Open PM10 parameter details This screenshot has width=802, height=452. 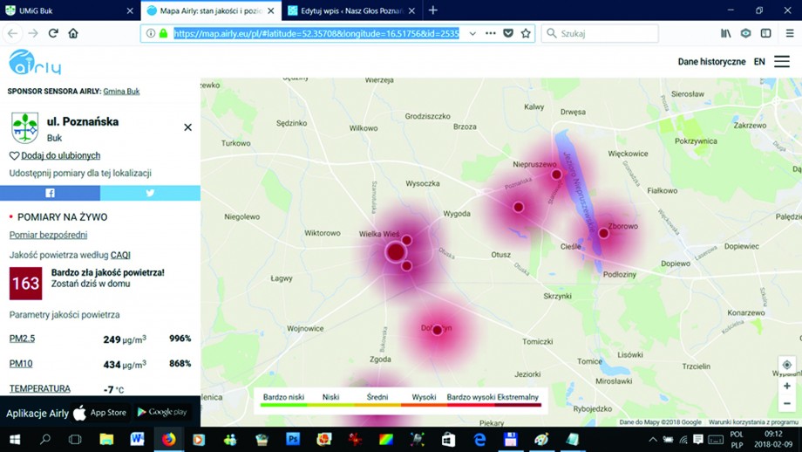[x=20, y=364]
